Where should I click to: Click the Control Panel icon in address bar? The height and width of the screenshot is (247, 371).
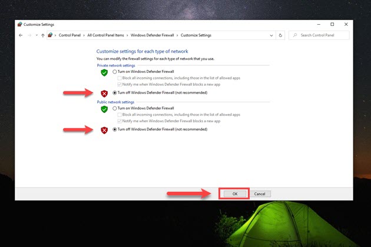pos(50,35)
